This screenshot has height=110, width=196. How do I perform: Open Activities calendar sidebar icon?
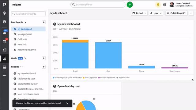(x=4, y=41)
